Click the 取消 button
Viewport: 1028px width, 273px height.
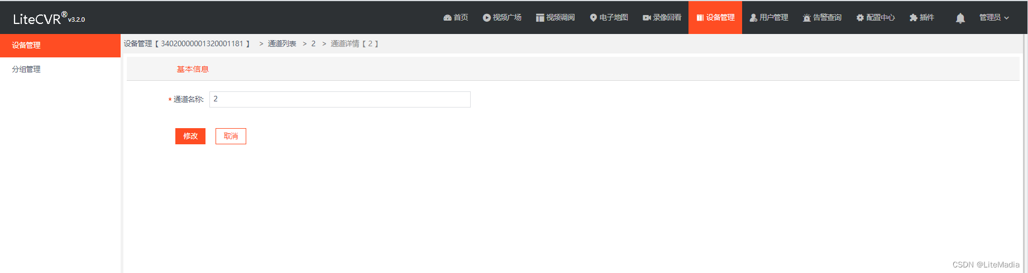(x=231, y=136)
